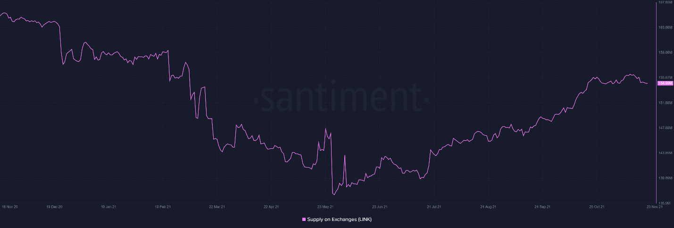Viewport: 674px width, 228px height.
Task: Click the 167.85M y-axis label
Action: pos(666,2)
